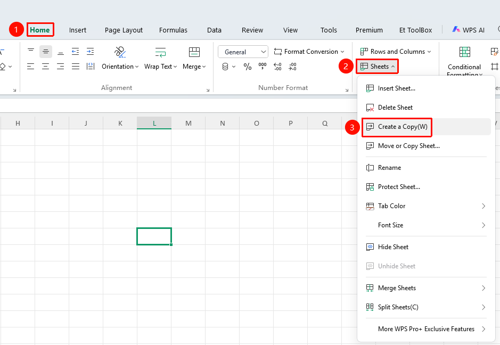Select column M header
The height and width of the screenshot is (345, 500).
click(188, 123)
